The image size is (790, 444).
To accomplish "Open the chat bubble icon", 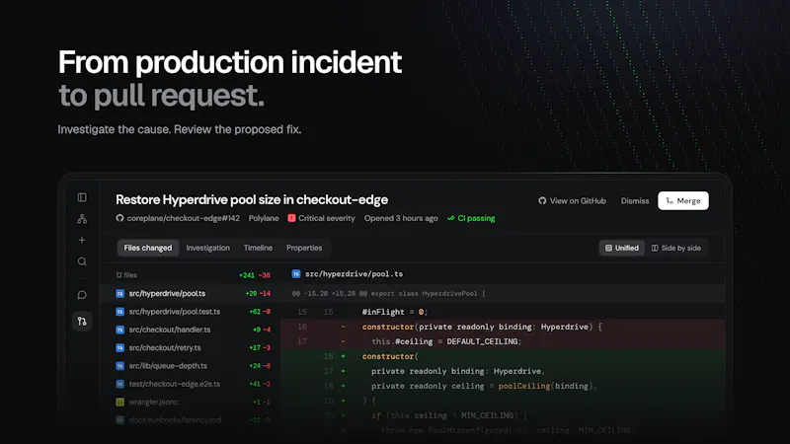I will [x=82, y=295].
